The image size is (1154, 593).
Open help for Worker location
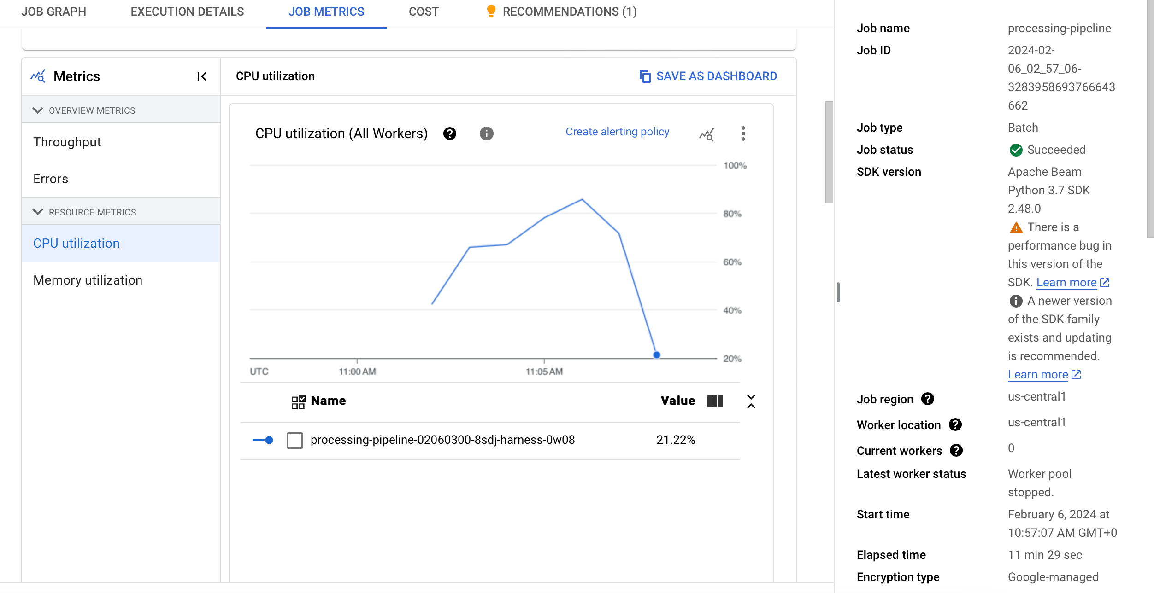tap(955, 424)
